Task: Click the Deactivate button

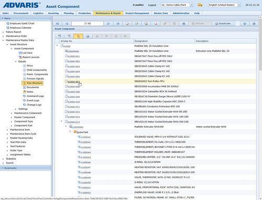Action: coord(223,24)
